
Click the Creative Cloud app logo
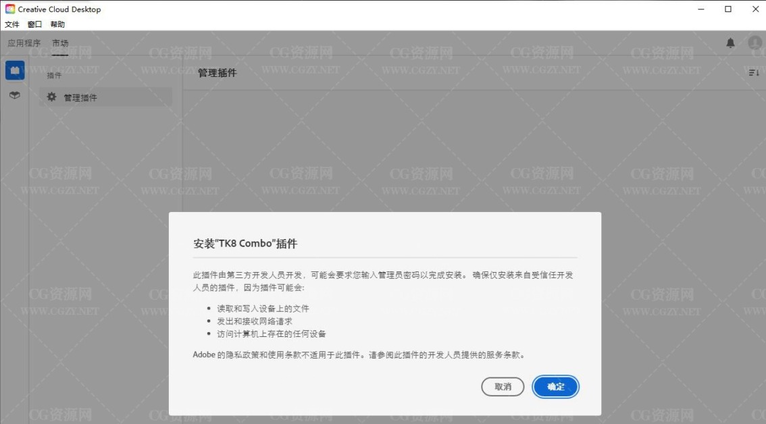tap(9, 9)
